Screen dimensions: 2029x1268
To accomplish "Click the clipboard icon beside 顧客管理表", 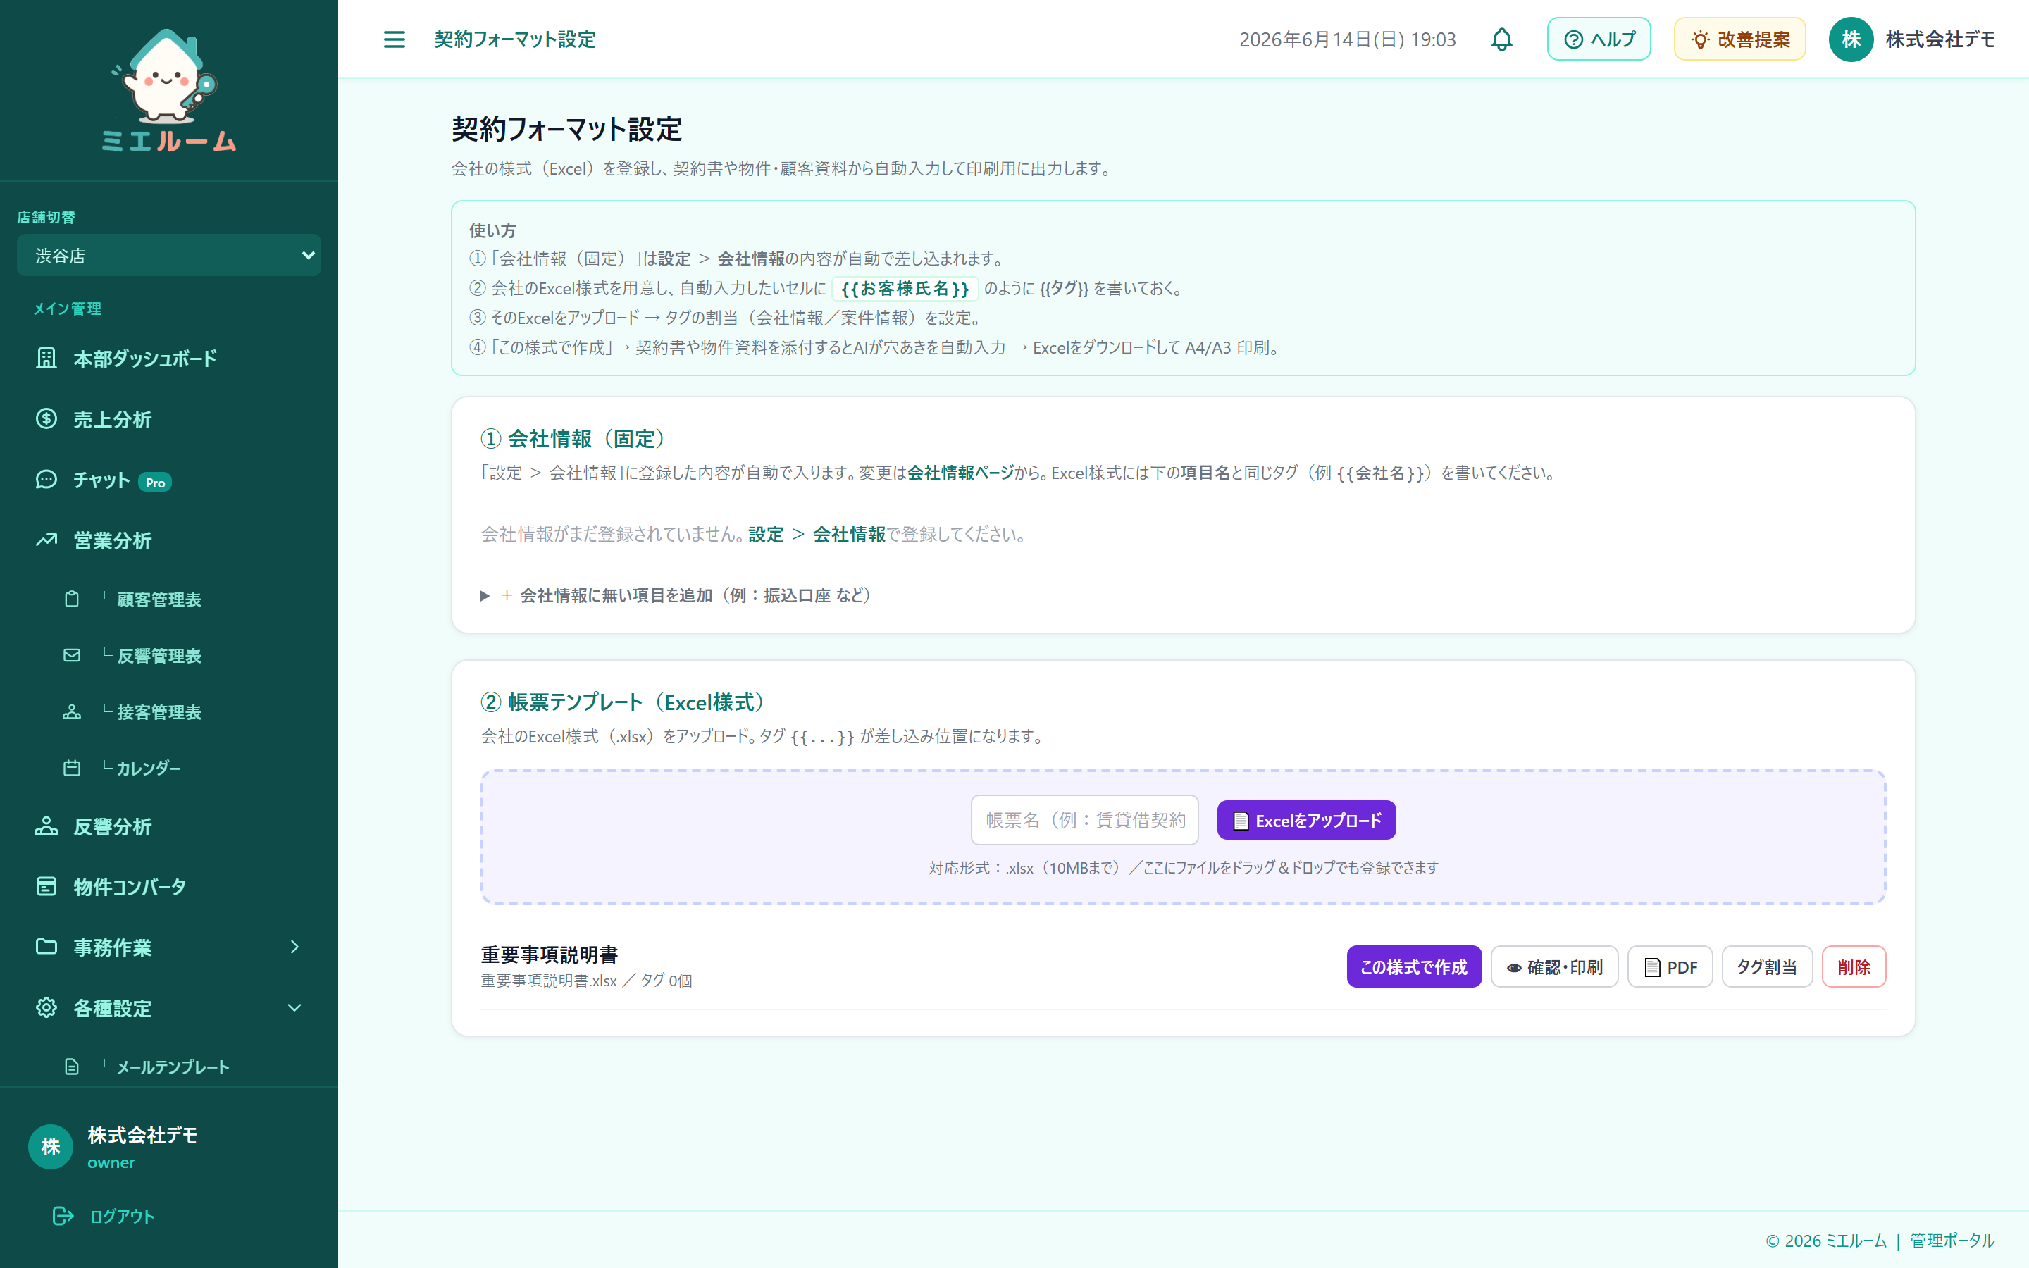I will tap(72, 599).
